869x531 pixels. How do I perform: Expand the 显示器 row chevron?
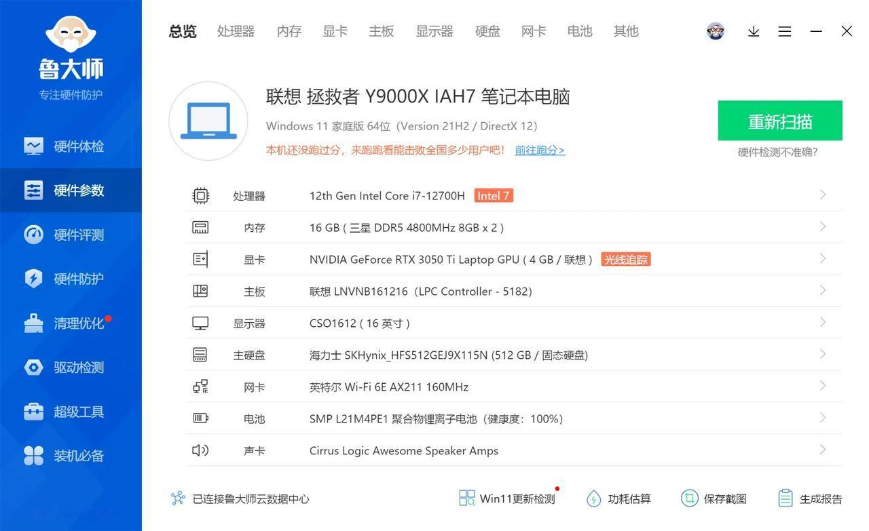pos(822,322)
